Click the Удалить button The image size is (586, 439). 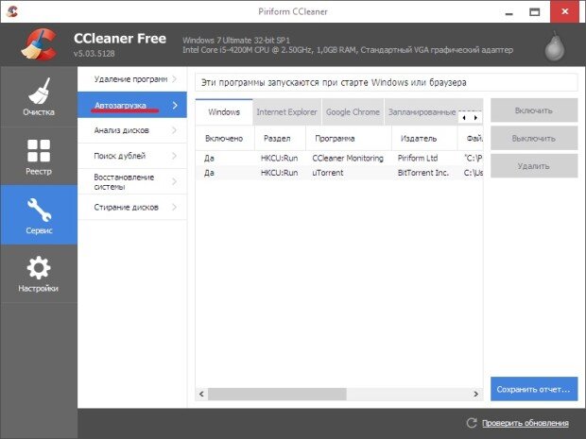534,166
